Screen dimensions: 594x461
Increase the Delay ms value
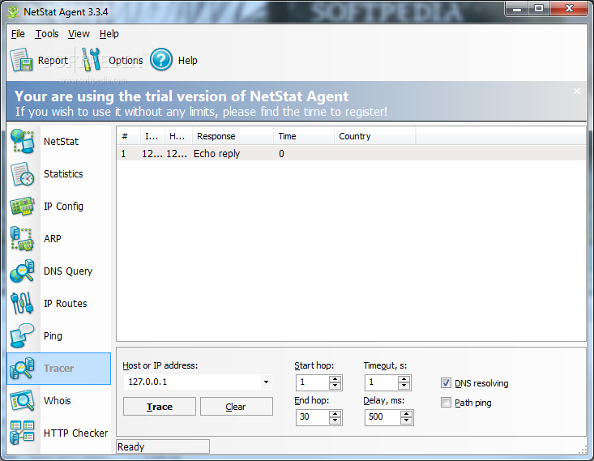click(x=406, y=414)
